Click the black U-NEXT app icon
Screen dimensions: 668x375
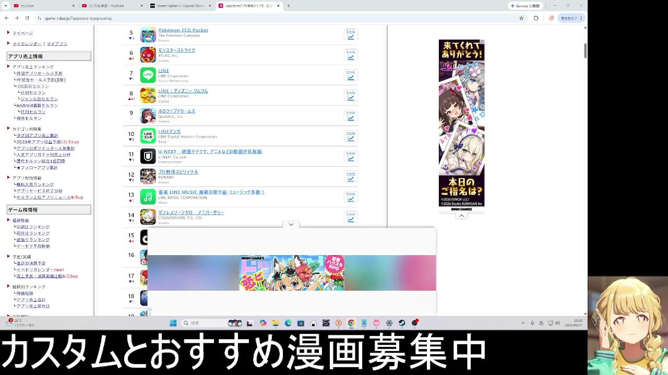(148, 156)
